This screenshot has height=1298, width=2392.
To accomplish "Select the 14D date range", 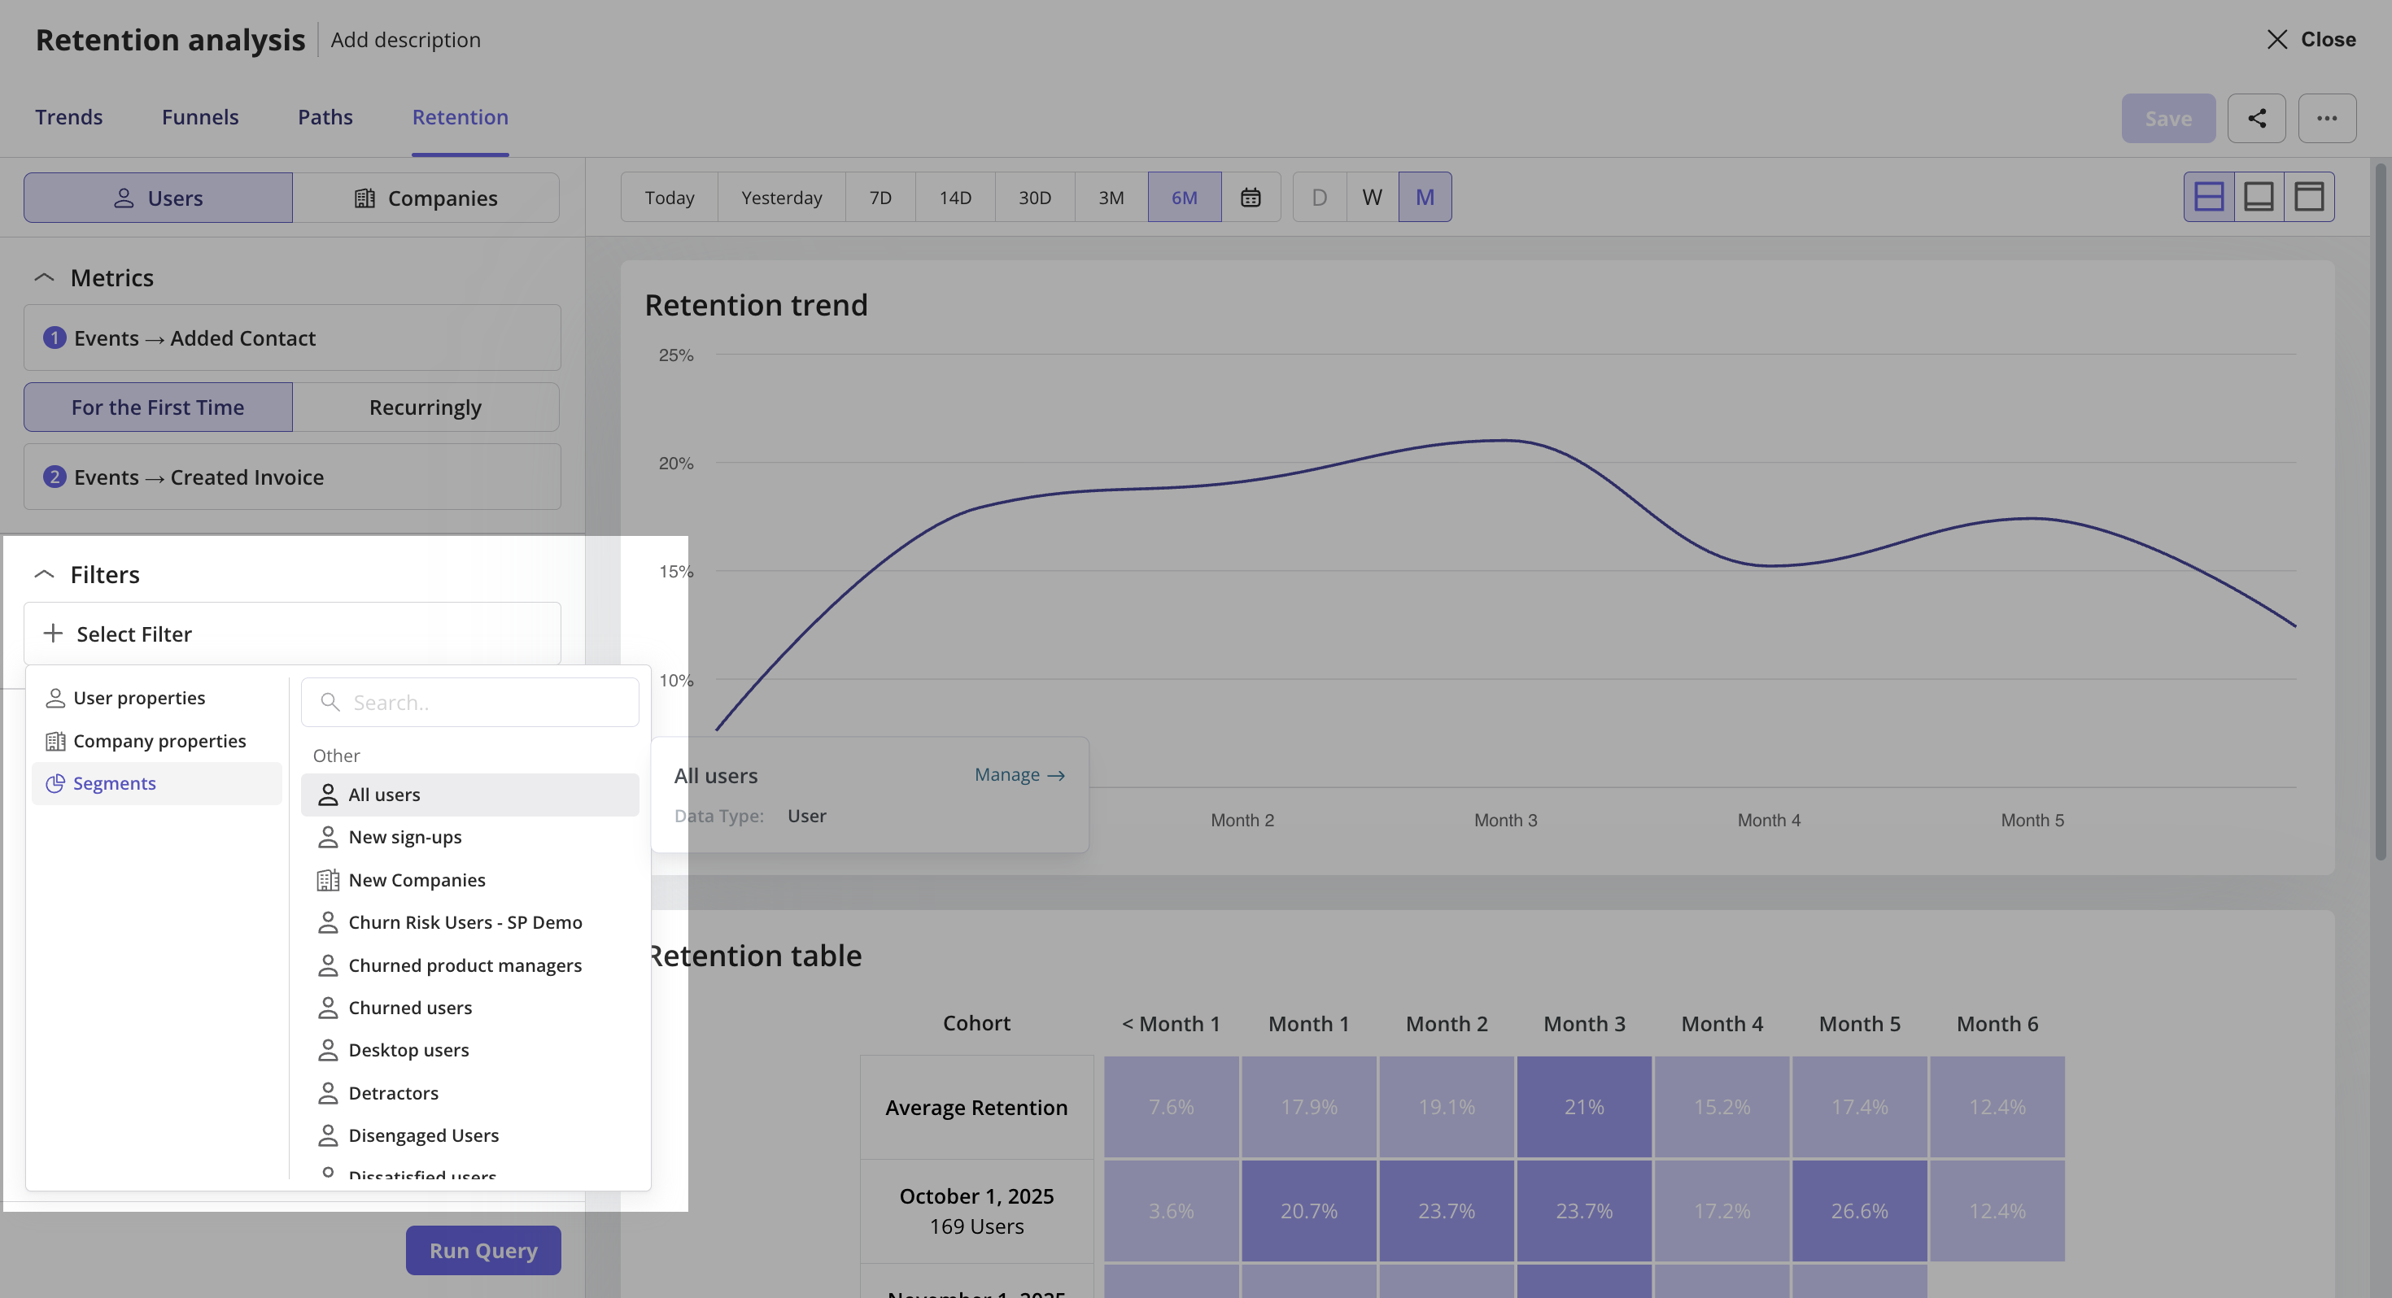I will click(955, 197).
